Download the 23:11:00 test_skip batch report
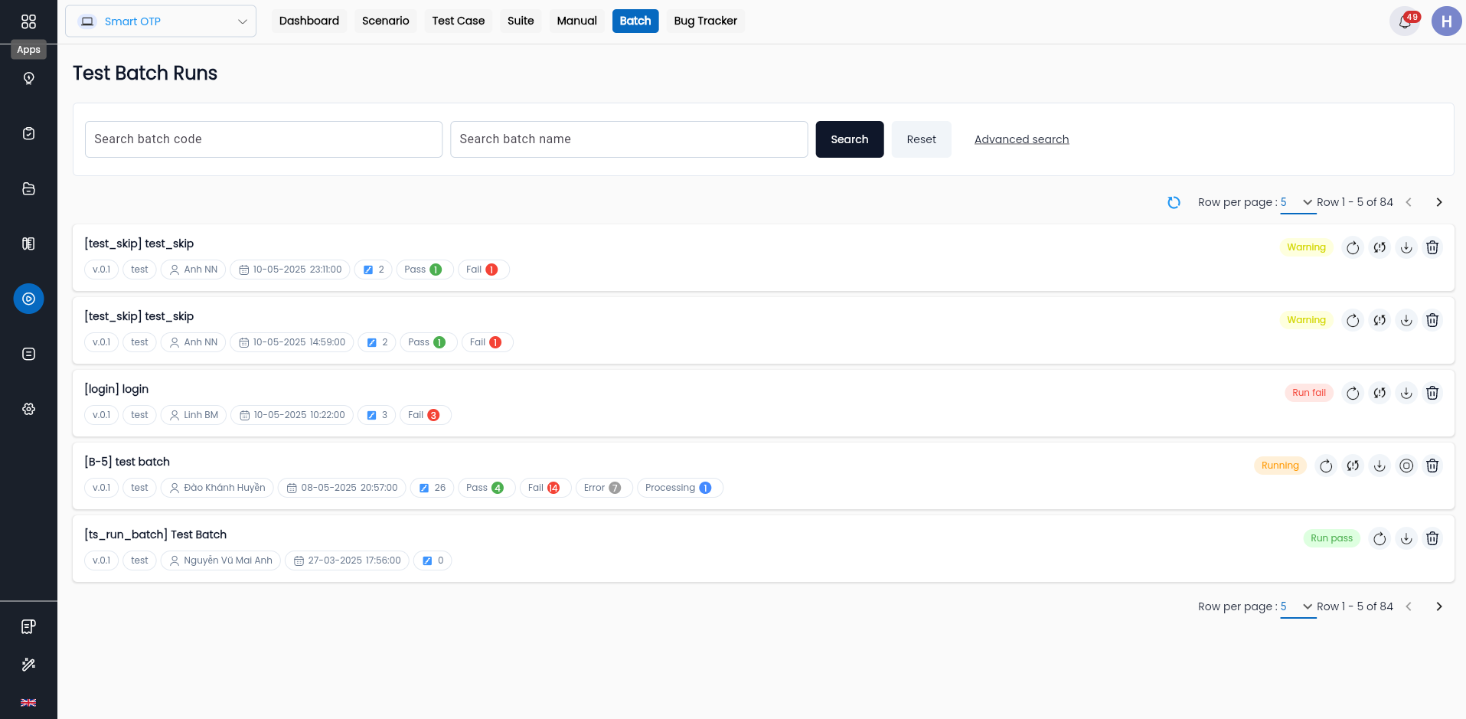Screen dimensions: 1466x719 tap(1406, 247)
